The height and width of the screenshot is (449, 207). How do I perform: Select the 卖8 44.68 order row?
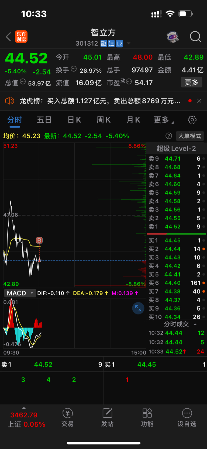(176, 167)
